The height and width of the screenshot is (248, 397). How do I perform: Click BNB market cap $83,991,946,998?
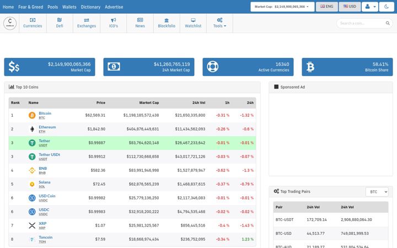[144, 170]
